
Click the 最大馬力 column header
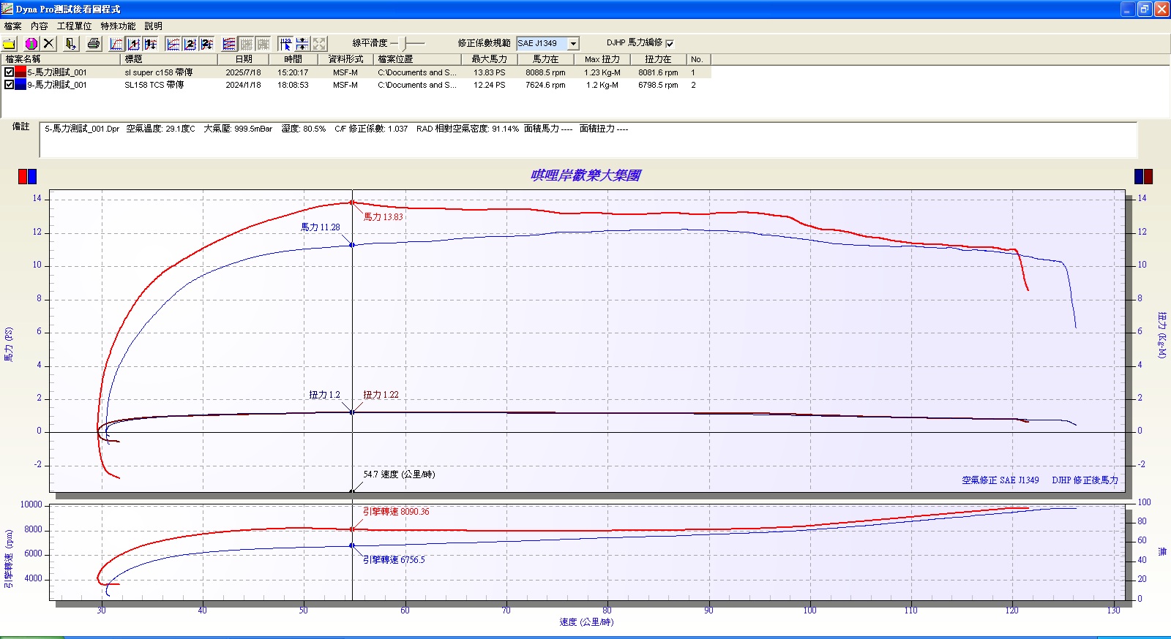pos(489,59)
